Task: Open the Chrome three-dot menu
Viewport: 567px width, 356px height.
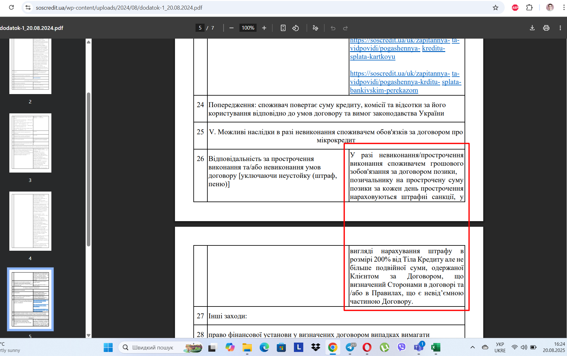Action: pos(564,7)
